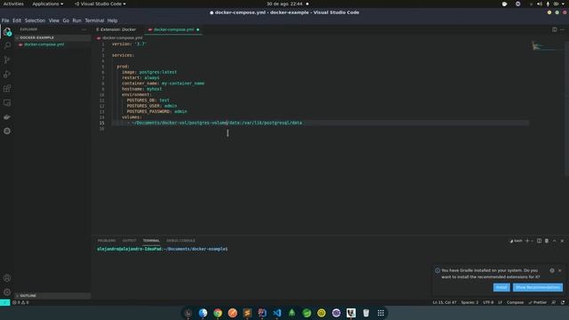Click the Install button in Gradle notification
This screenshot has height=320, width=569.
click(x=501, y=287)
